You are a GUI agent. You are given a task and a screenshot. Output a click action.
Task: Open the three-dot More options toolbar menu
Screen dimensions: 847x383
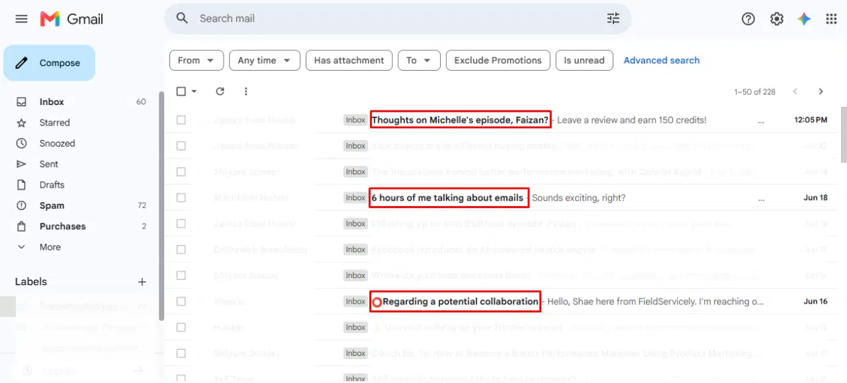point(246,92)
